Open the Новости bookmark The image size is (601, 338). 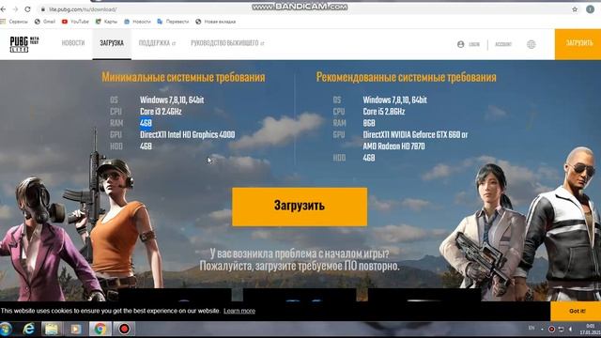point(138,22)
